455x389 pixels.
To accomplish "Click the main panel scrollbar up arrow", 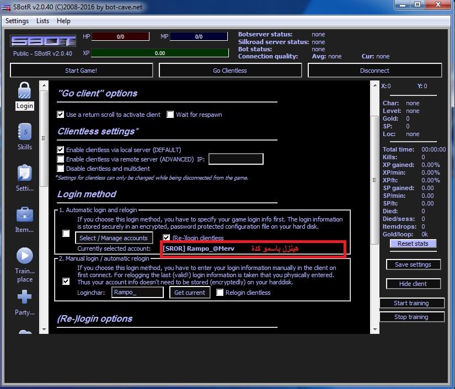I will pos(375,85).
